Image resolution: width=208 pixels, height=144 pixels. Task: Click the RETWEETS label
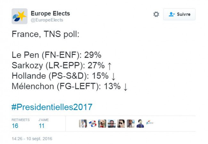pyautogui.click(x=20, y=120)
